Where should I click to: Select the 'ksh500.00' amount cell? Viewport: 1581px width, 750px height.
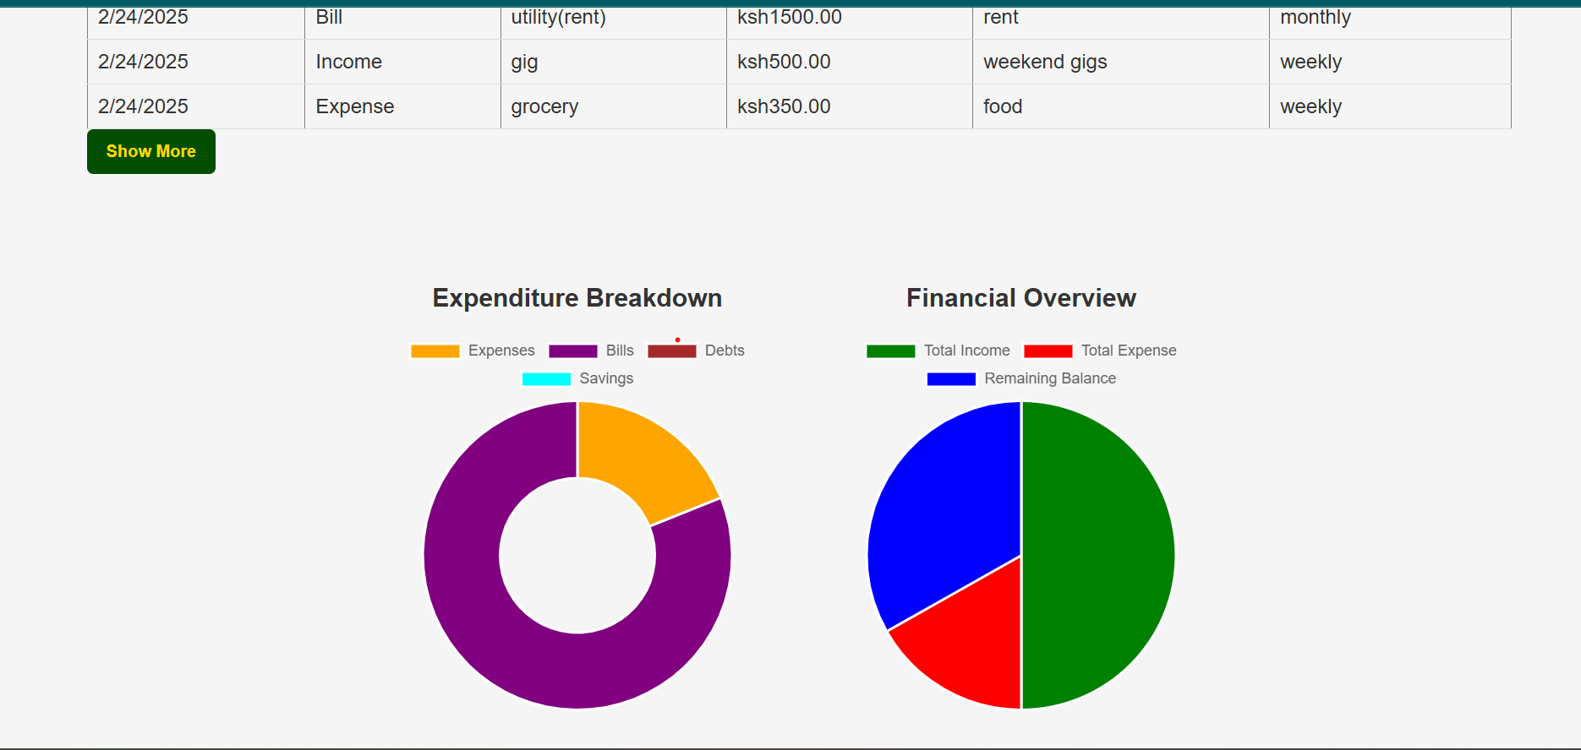pos(850,62)
